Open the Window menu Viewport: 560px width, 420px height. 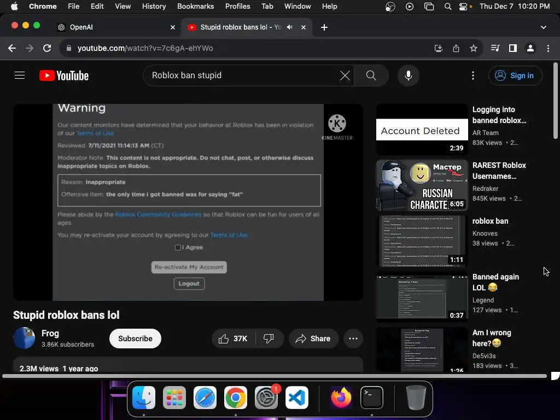(x=297, y=7)
